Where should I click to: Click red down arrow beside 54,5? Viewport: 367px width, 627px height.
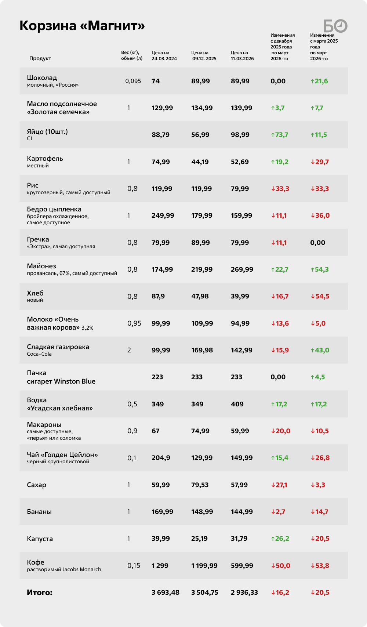tap(312, 297)
